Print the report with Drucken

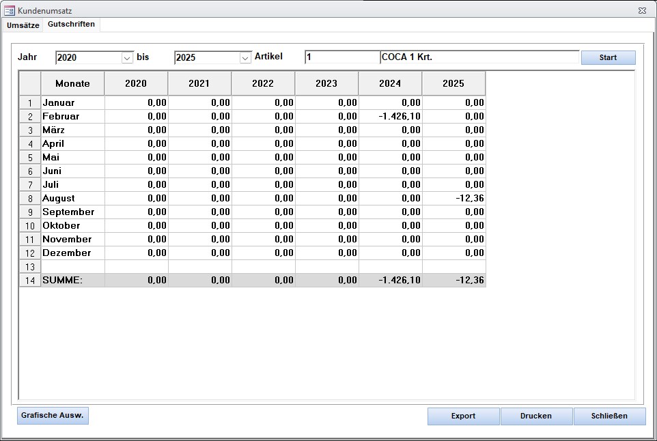[536, 416]
